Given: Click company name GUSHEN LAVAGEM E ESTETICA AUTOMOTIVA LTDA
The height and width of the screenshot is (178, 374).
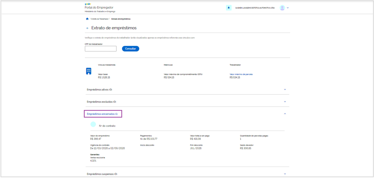Looking at the screenshot, I should coord(255,8).
